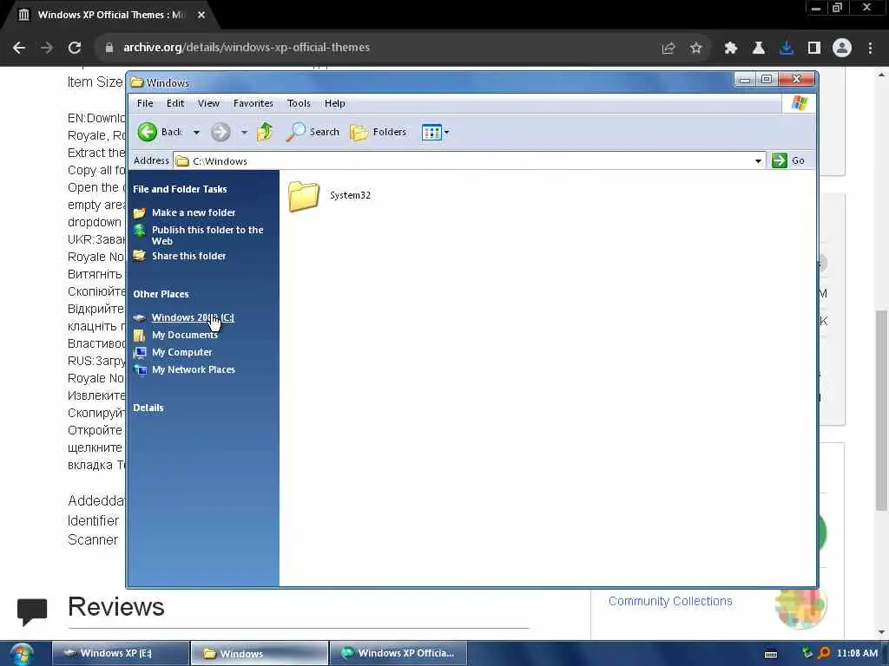Open Windows 2000 (C:) drive link
889x666 pixels.
click(x=193, y=317)
